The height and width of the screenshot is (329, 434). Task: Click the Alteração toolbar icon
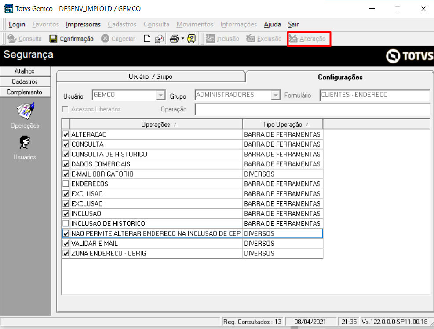[293, 38]
